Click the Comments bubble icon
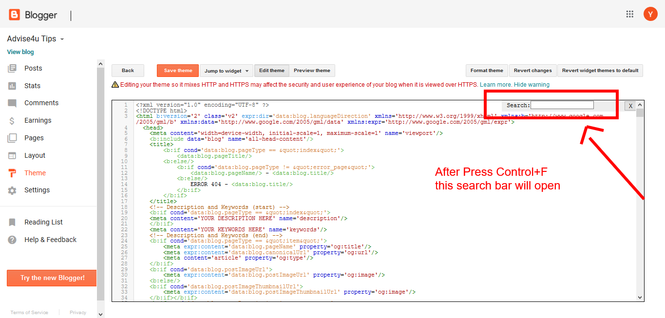The height and width of the screenshot is (318, 665). [12, 103]
